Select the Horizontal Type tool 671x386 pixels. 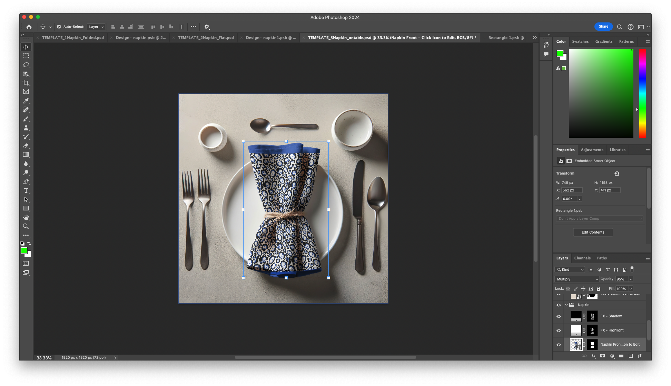tap(26, 190)
